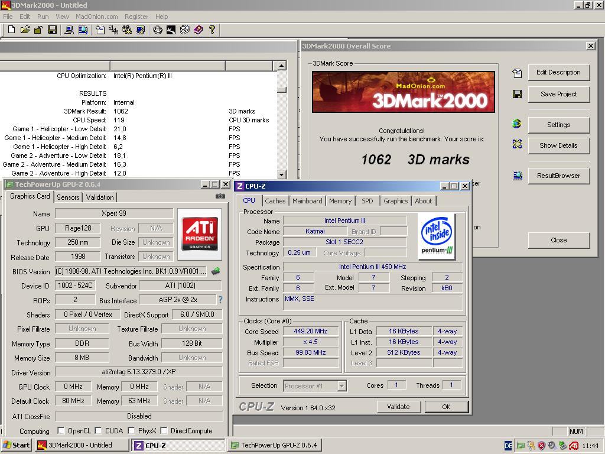The image size is (605, 454).
Task: Switch to the GPU-Z Sensors tab
Action: (x=68, y=197)
